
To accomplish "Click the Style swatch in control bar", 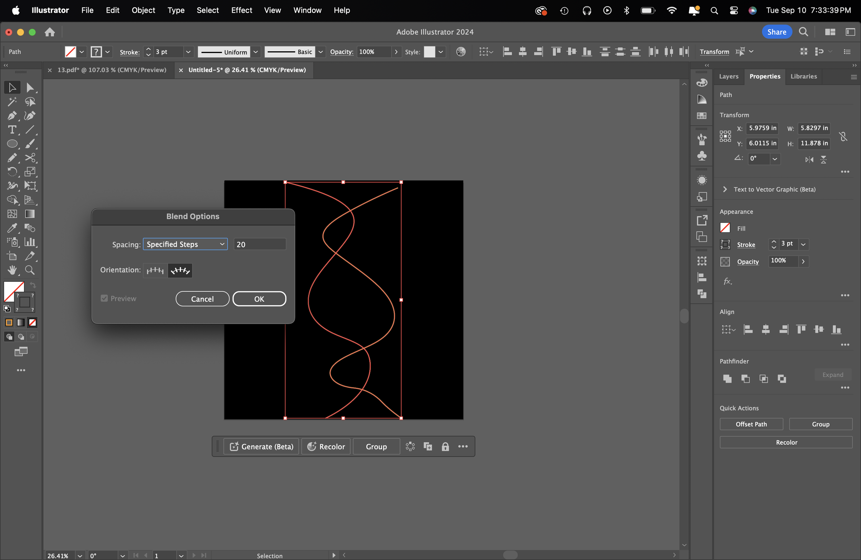I will click(429, 52).
